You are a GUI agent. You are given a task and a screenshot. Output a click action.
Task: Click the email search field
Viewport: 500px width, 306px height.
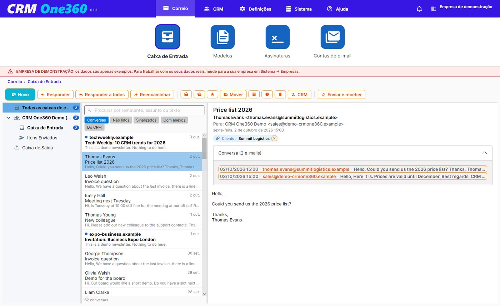click(x=145, y=110)
